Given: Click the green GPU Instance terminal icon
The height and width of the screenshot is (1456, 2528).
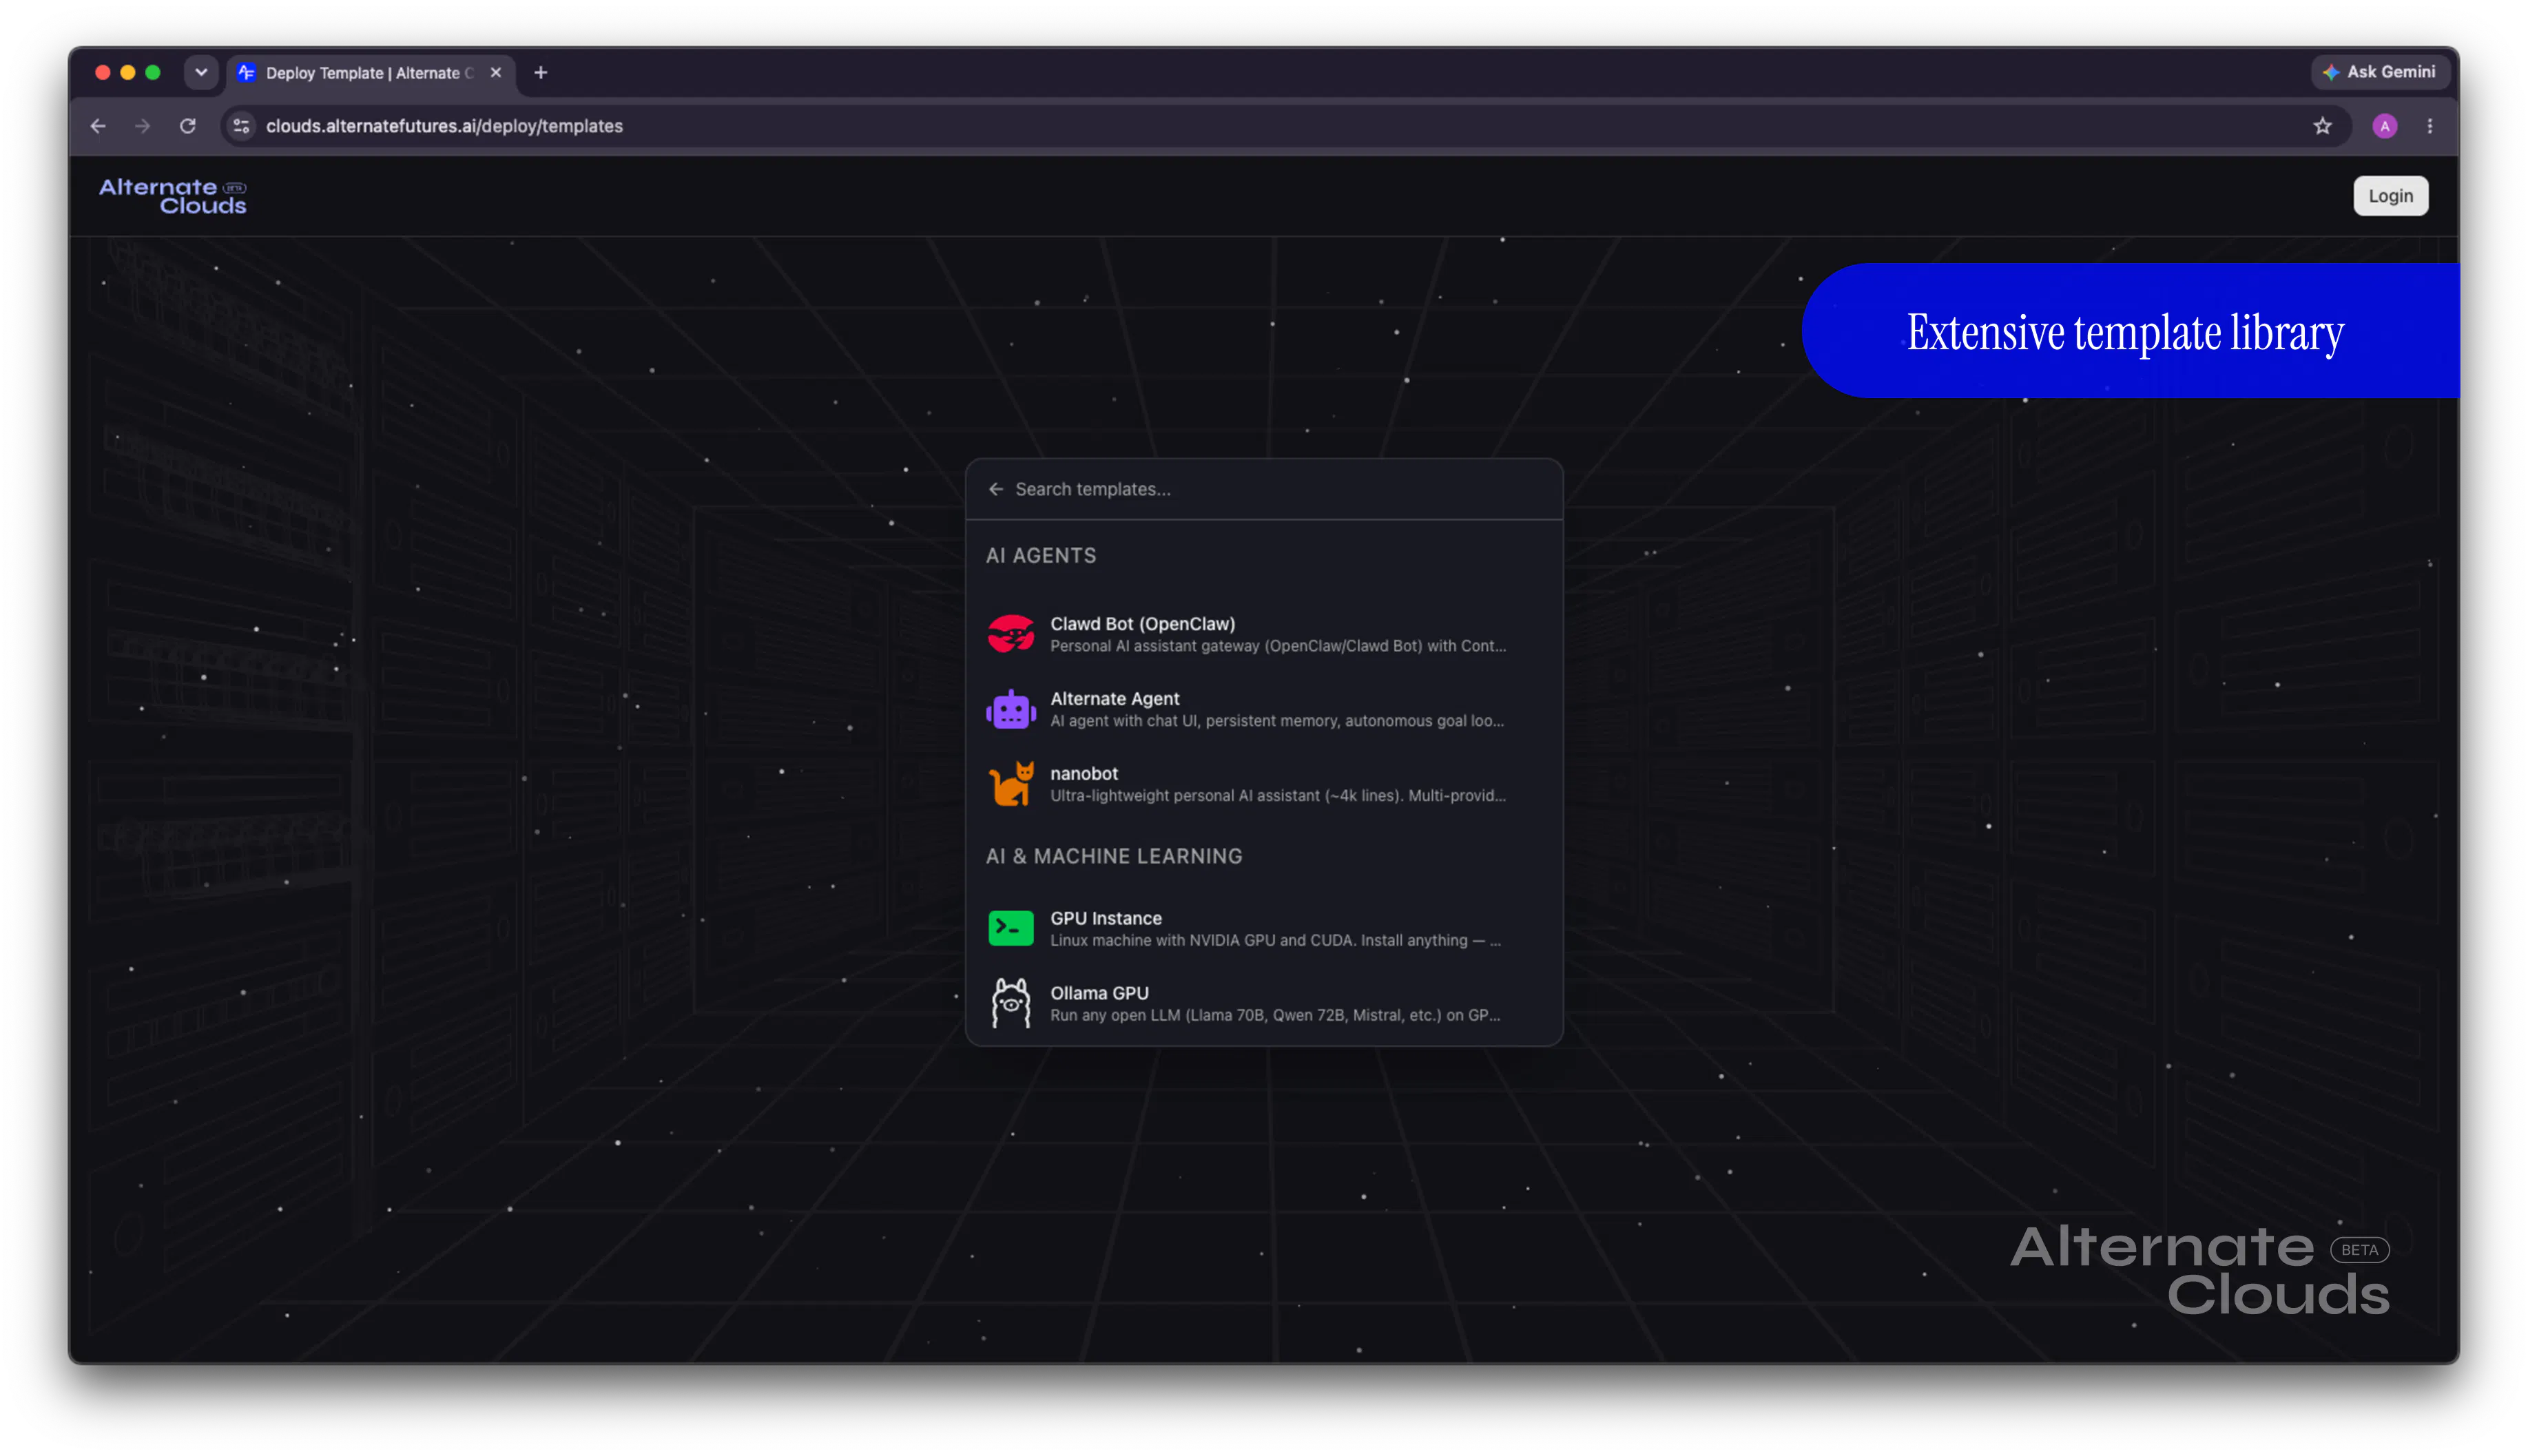Looking at the screenshot, I should click(x=1010, y=928).
